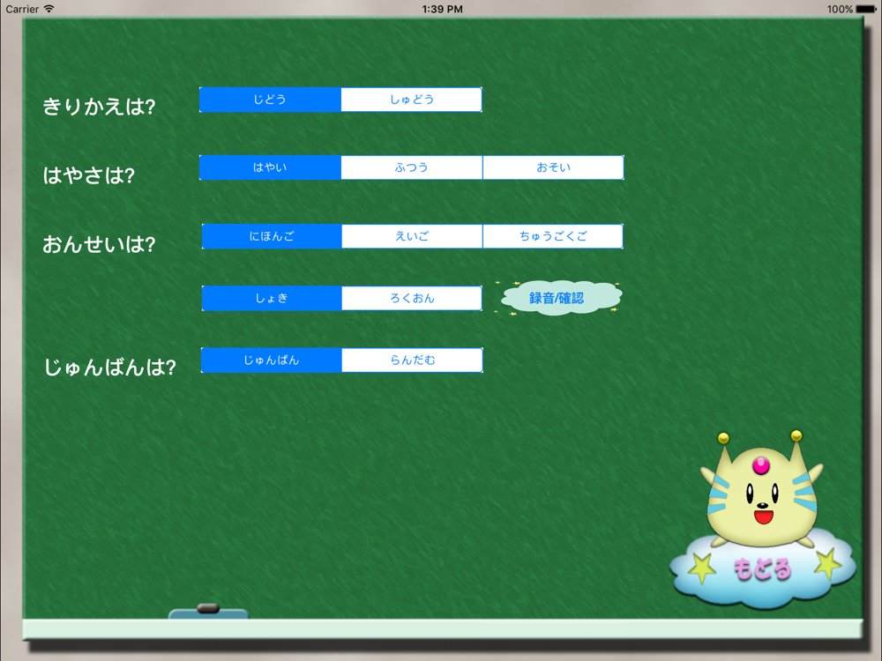This screenshot has height=661, width=882.
Task: Select the ろくおん audio option
Action: click(x=412, y=298)
